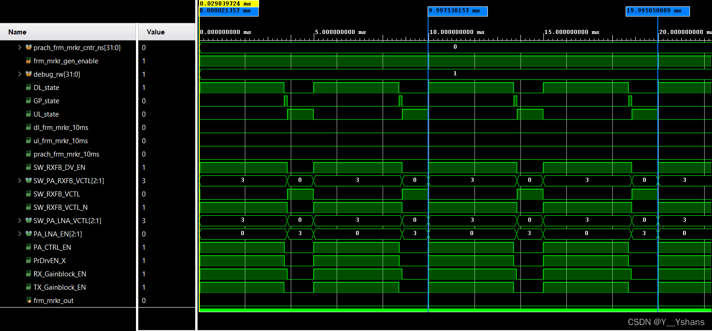This screenshot has width=712, height=331.
Task: Click the PA_CTRL_EN signal icon
Action: tap(28, 247)
